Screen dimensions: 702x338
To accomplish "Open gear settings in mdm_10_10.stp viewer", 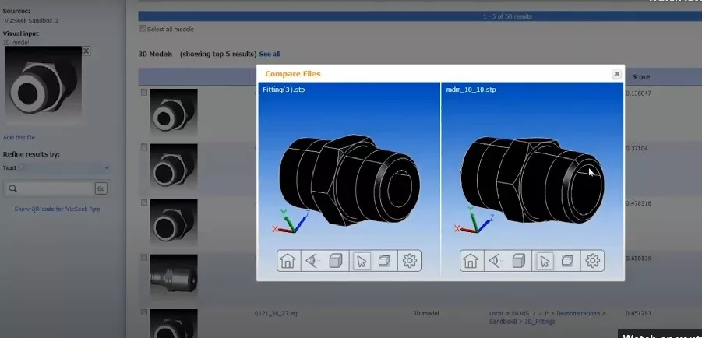I will (593, 261).
